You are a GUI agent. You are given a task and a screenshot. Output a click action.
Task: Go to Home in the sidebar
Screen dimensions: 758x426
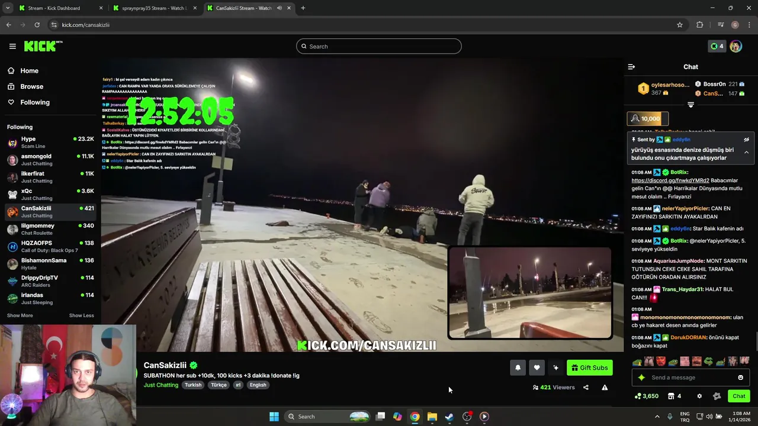[x=29, y=70]
